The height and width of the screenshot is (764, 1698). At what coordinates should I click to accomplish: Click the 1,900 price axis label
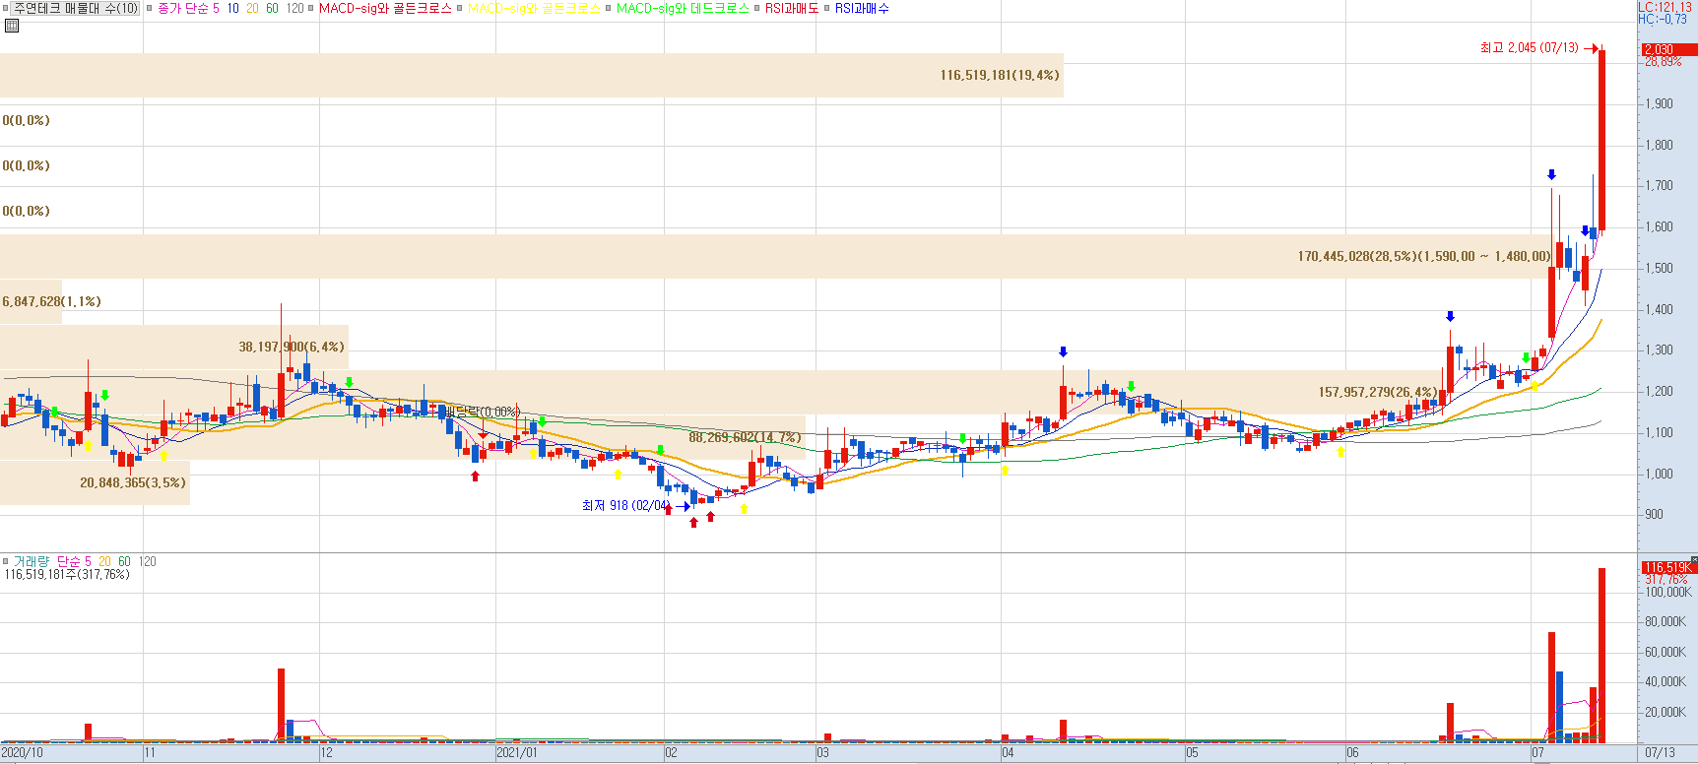(x=1658, y=103)
